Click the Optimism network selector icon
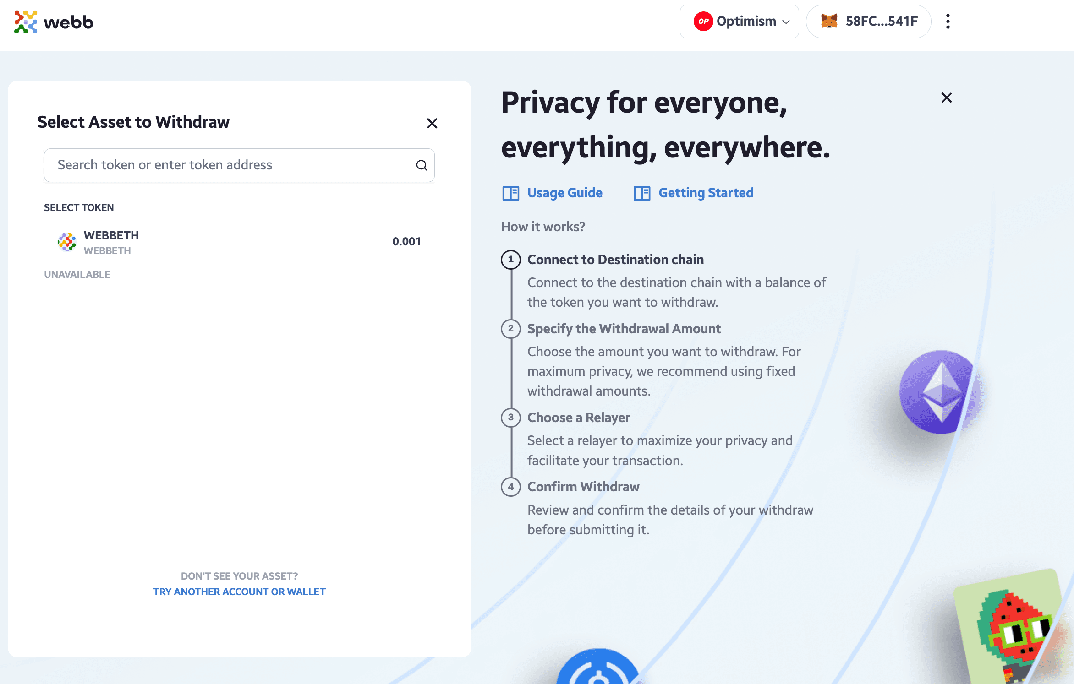 click(x=702, y=21)
